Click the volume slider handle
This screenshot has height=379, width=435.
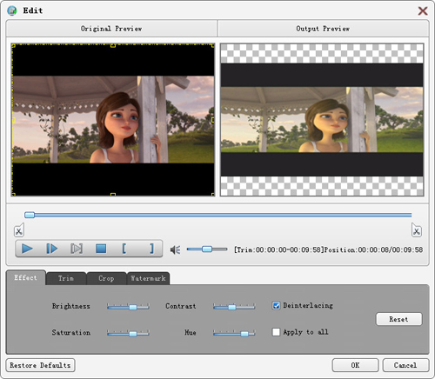(x=207, y=249)
